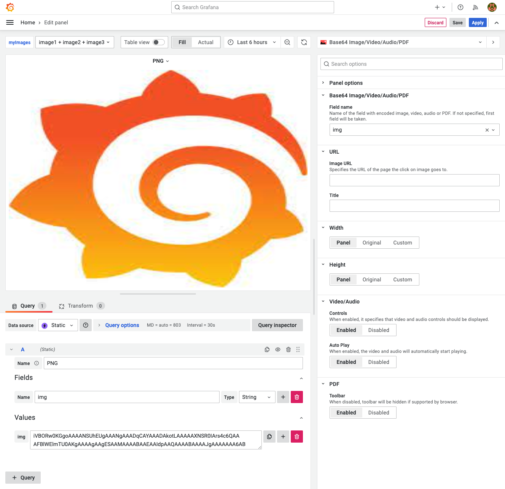Collapse the top toolbar with chevron-up icon
Image resolution: width=505 pixels, height=489 pixels.
pyautogui.click(x=497, y=23)
